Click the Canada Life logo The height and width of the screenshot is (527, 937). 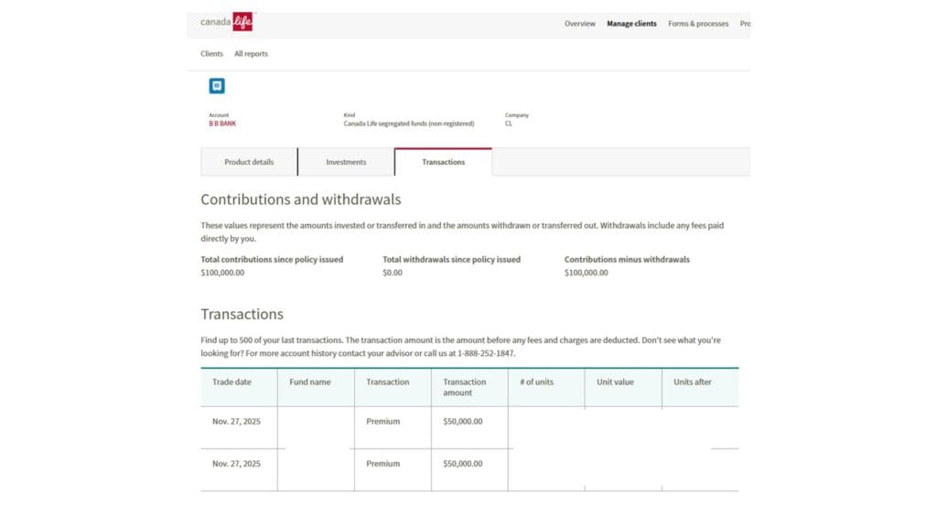(x=226, y=22)
